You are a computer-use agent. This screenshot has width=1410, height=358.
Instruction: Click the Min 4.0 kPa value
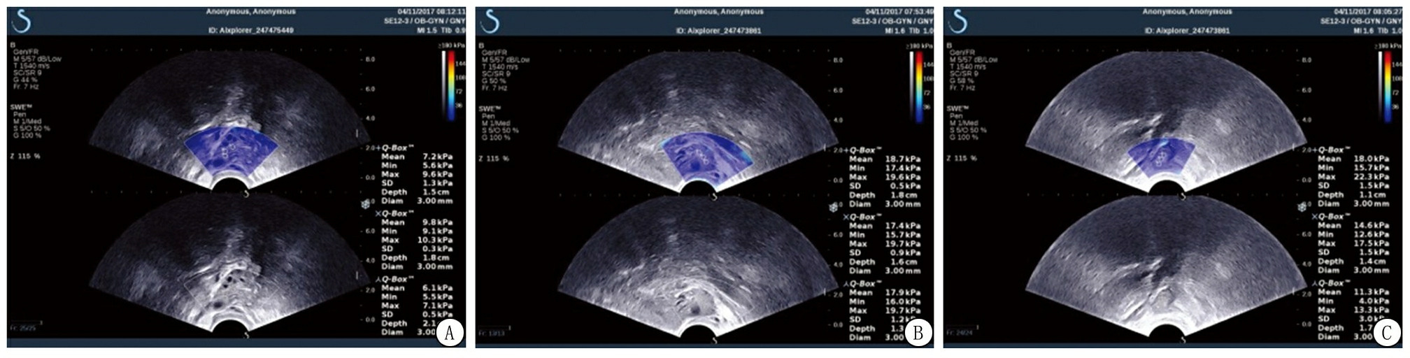[1374, 301]
